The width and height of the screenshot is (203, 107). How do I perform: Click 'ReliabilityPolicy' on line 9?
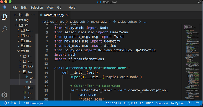(115, 50)
